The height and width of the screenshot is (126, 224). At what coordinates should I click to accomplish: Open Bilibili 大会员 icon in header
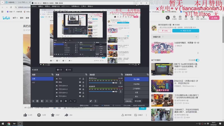[x=174, y=18]
